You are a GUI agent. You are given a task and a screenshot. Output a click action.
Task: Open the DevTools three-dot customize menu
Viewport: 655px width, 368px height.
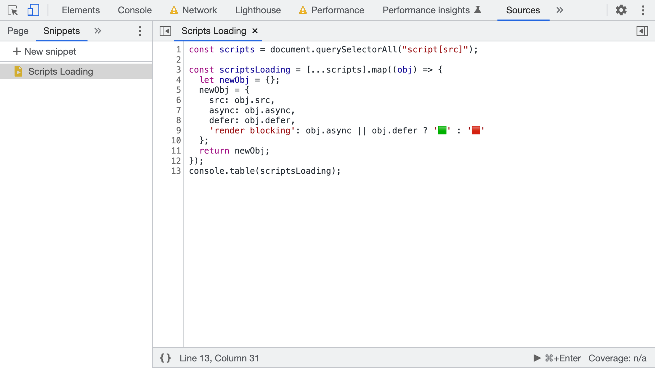(x=643, y=10)
